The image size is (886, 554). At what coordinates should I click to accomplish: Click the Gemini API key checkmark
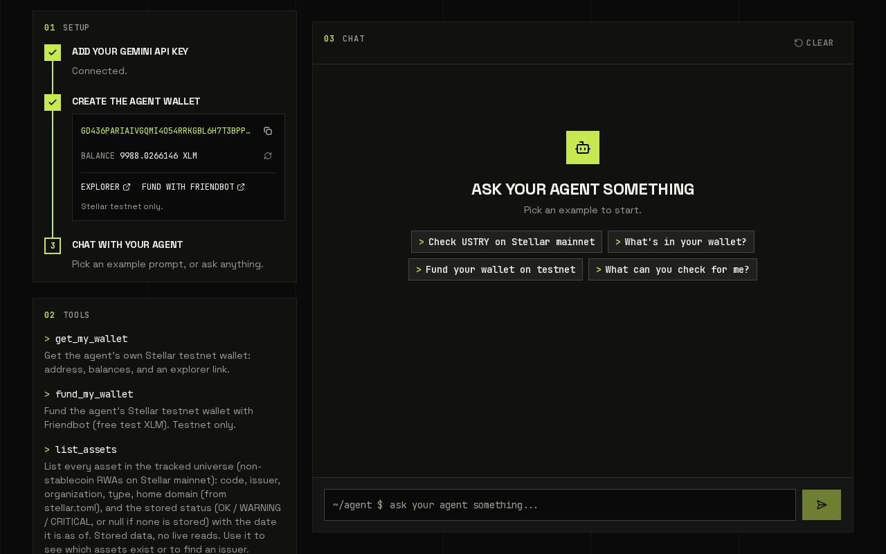(53, 53)
